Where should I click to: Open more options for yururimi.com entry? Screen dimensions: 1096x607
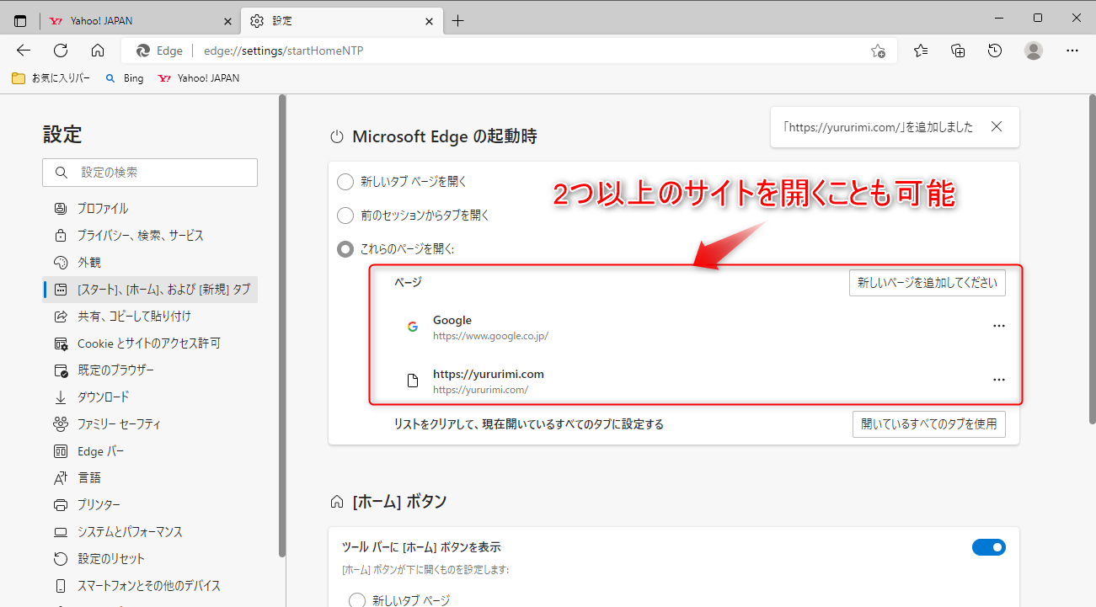tap(999, 380)
